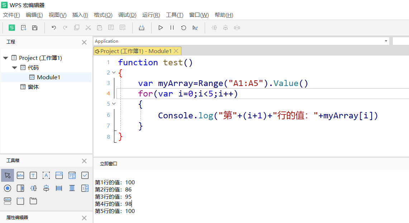Close the Module1 editor tab

[176, 51]
